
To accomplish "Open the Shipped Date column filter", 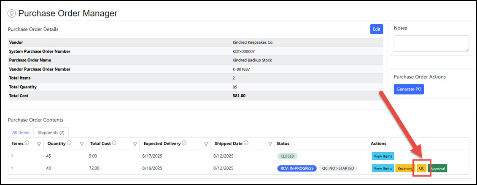I will pyautogui.click(x=270, y=144).
